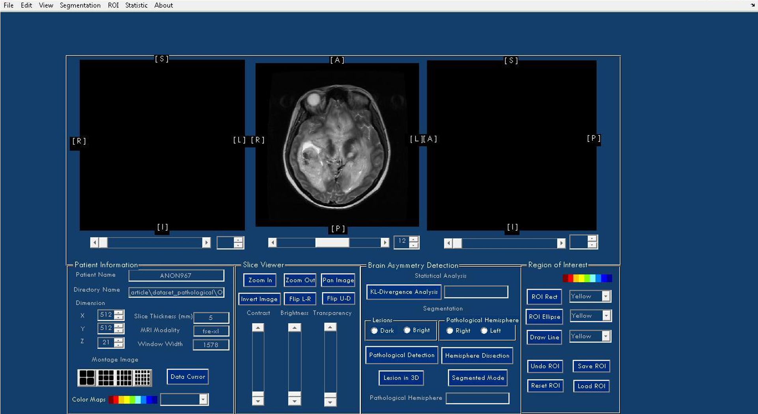Activate Pan Image button
Image resolution: width=758 pixels, height=414 pixels.
pyautogui.click(x=338, y=280)
